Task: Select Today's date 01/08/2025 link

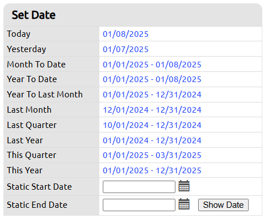Action: (x=125, y=34)
